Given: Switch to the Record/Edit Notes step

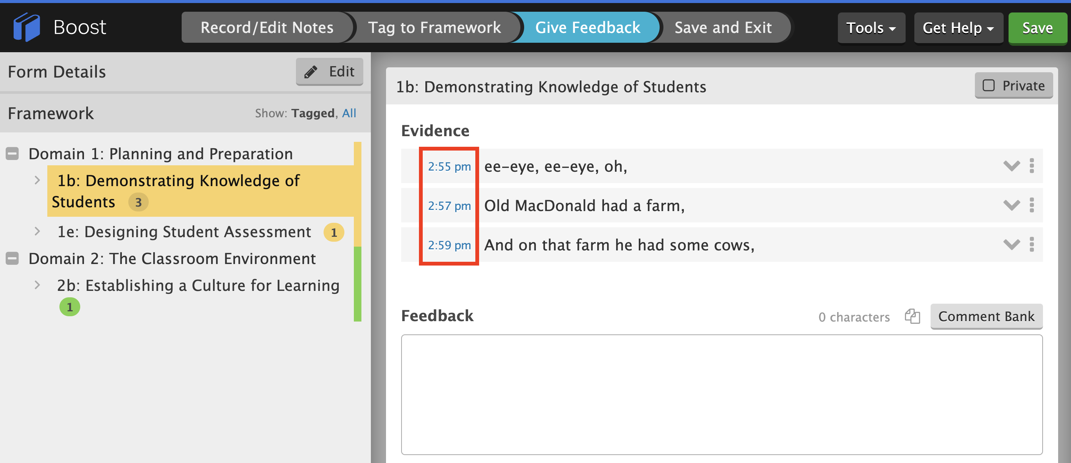Looking at the screenshot, I should point(267,28).
